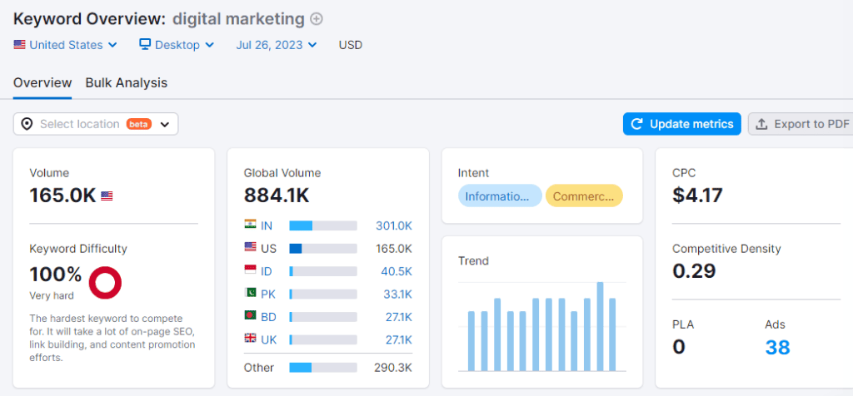Switch to the Overview tab

tap(42, 83)
